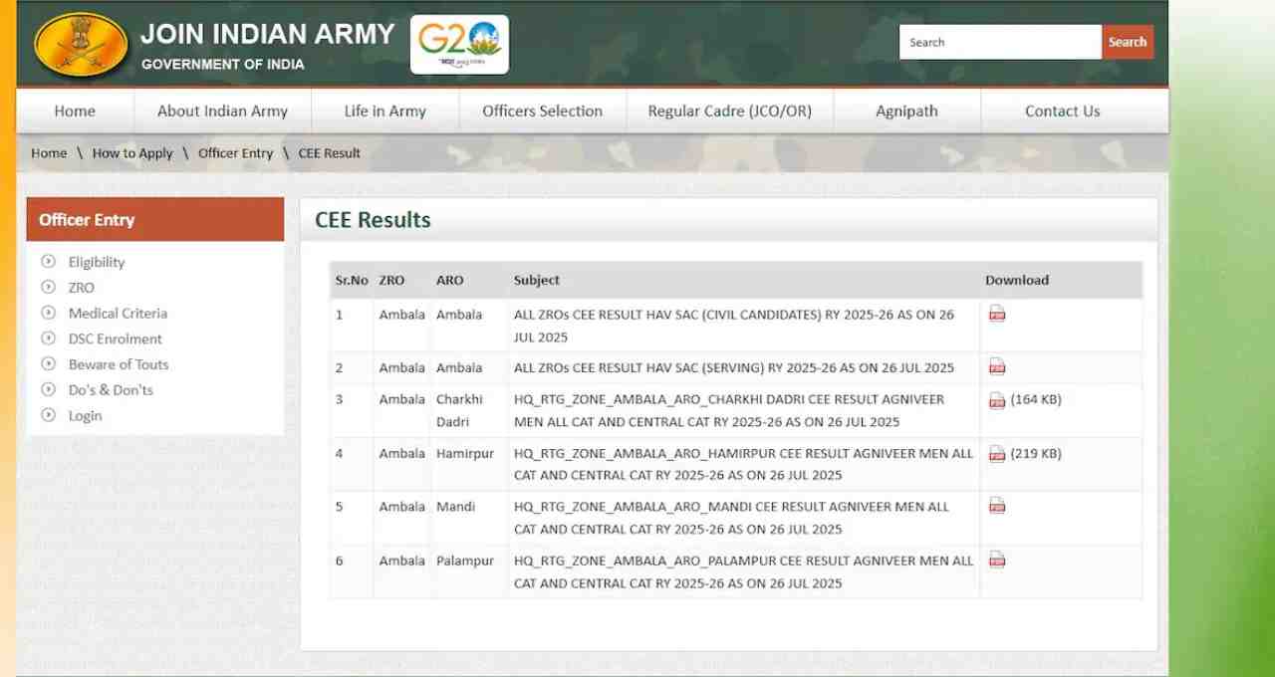This screenshot has height=677, width=1275.
Task: Click the Search button
Action: click(1128, 42)
